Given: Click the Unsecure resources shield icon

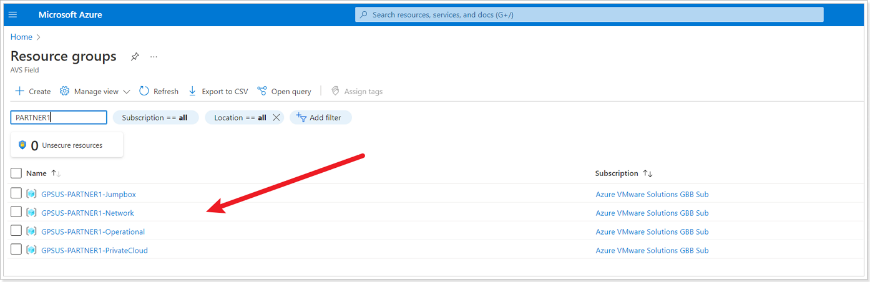Looking at the screenshot, I should (22, 145).
